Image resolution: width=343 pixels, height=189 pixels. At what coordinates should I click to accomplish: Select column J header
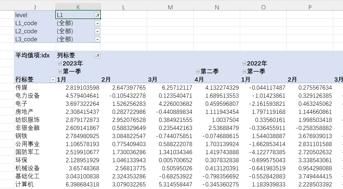(35, 7)
